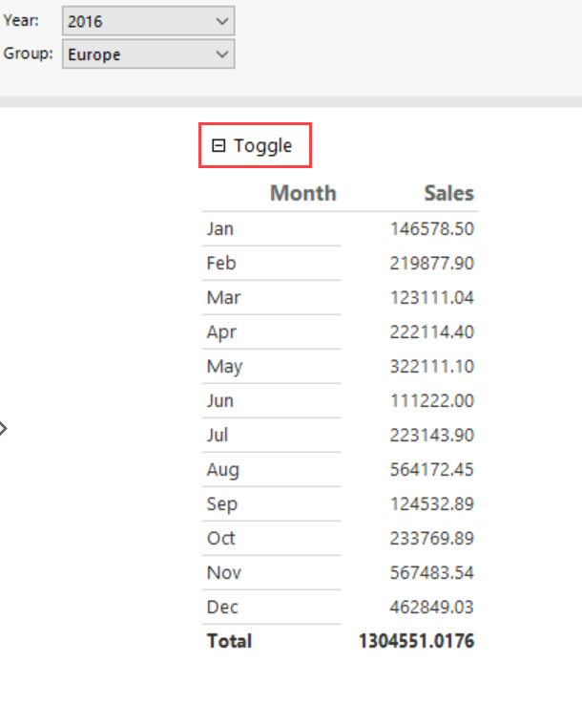Select the Nov month cell
The height and width of the screenshot is (727, 582).
[223, 573]
